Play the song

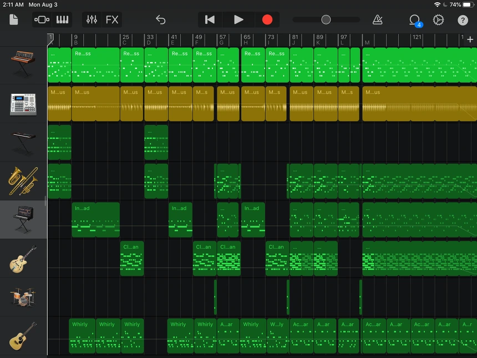pyautogui.click(x=238, y=20)
